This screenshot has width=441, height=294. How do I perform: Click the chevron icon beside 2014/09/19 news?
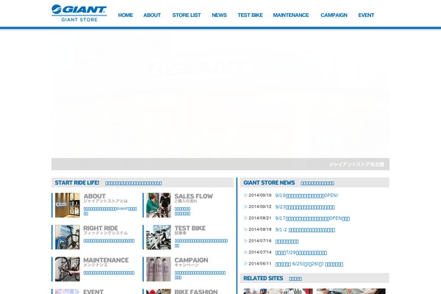pos(245,196)
